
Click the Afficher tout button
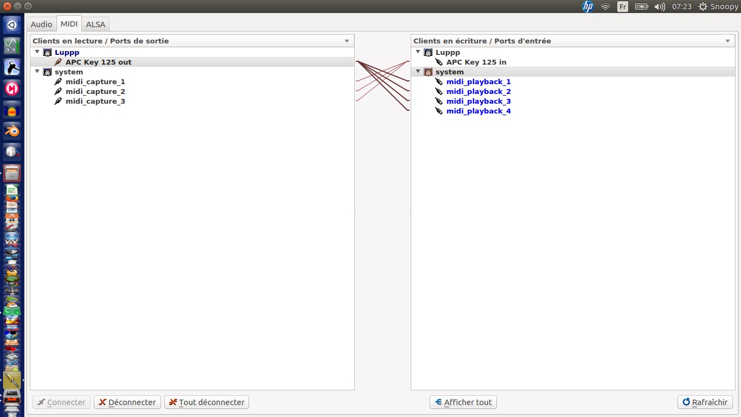pyautogui.click(x=463, y=402)
